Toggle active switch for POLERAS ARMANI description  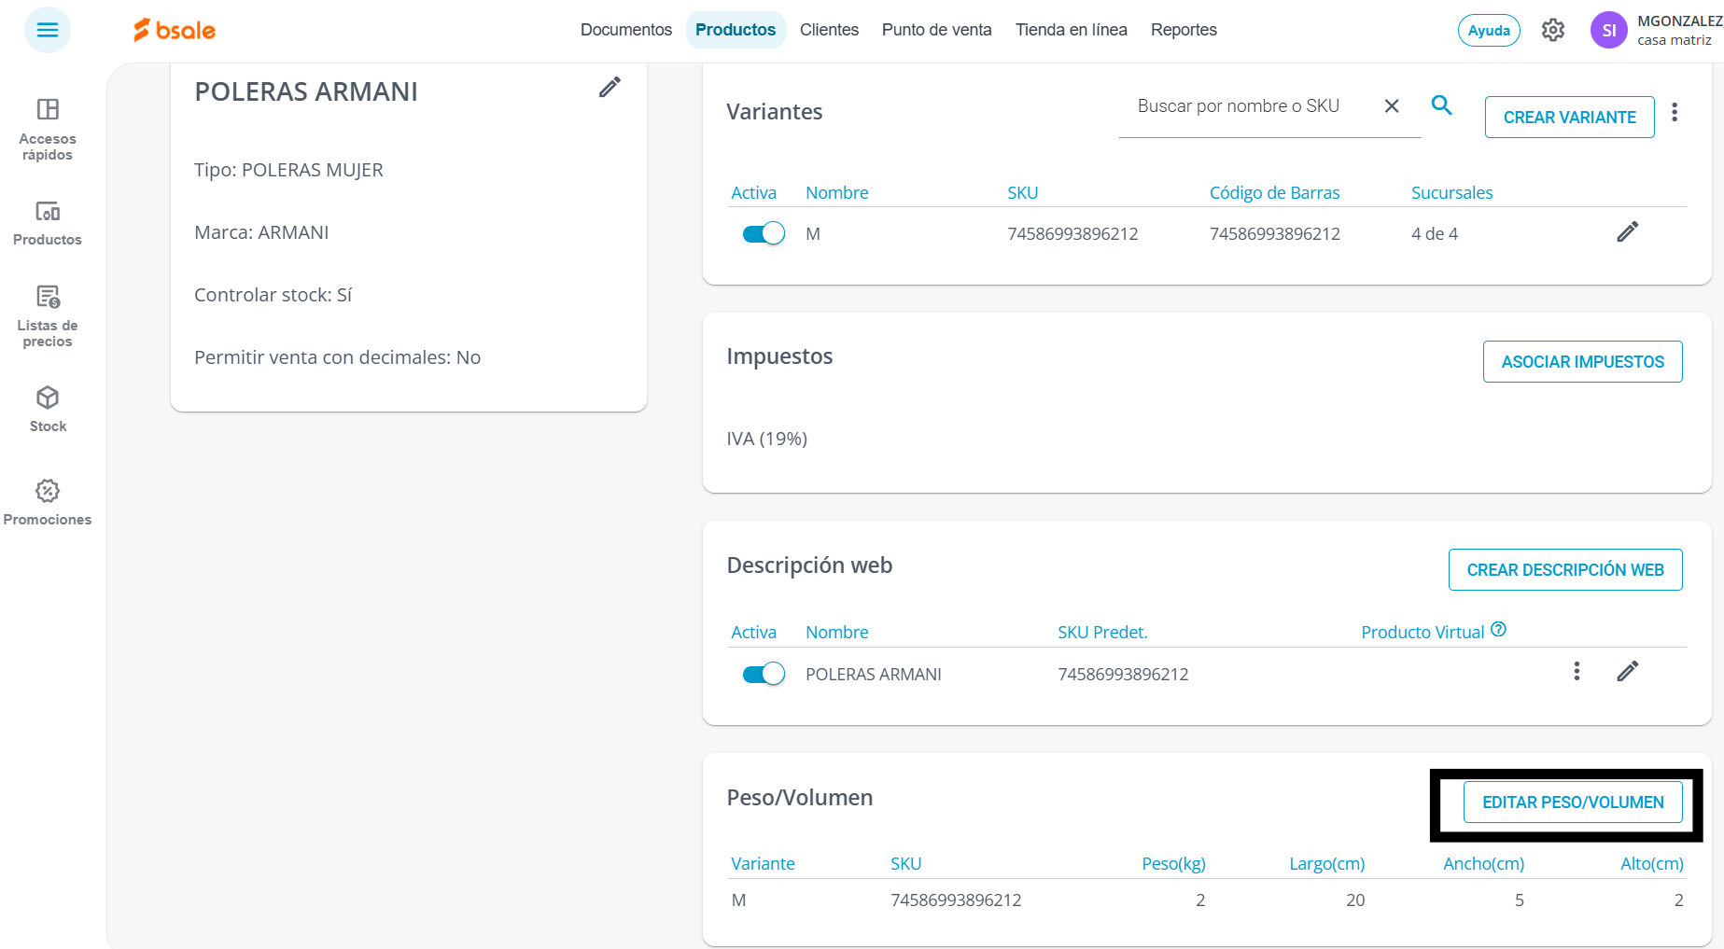pos(764,674)
